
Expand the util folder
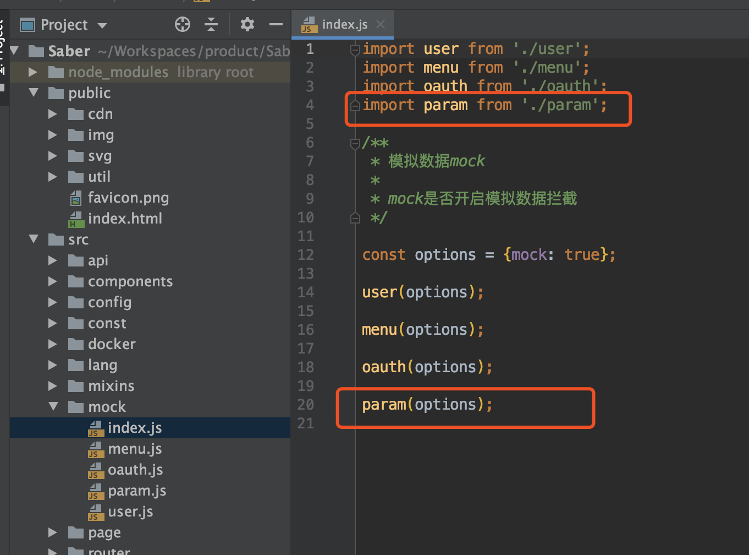tap(53, 177)
